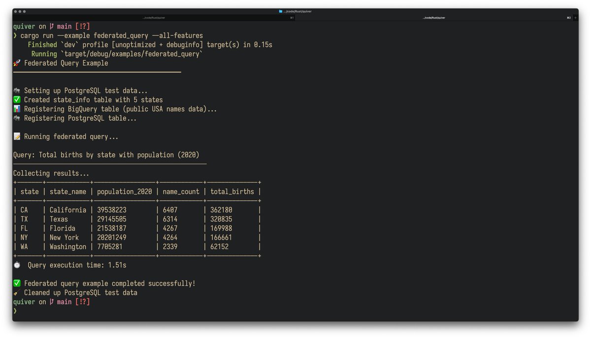Switch to the first terminal tab marked ⌘1
This screenshot has width=591, height=338.
pyautogui.click(x=154, y=18)
